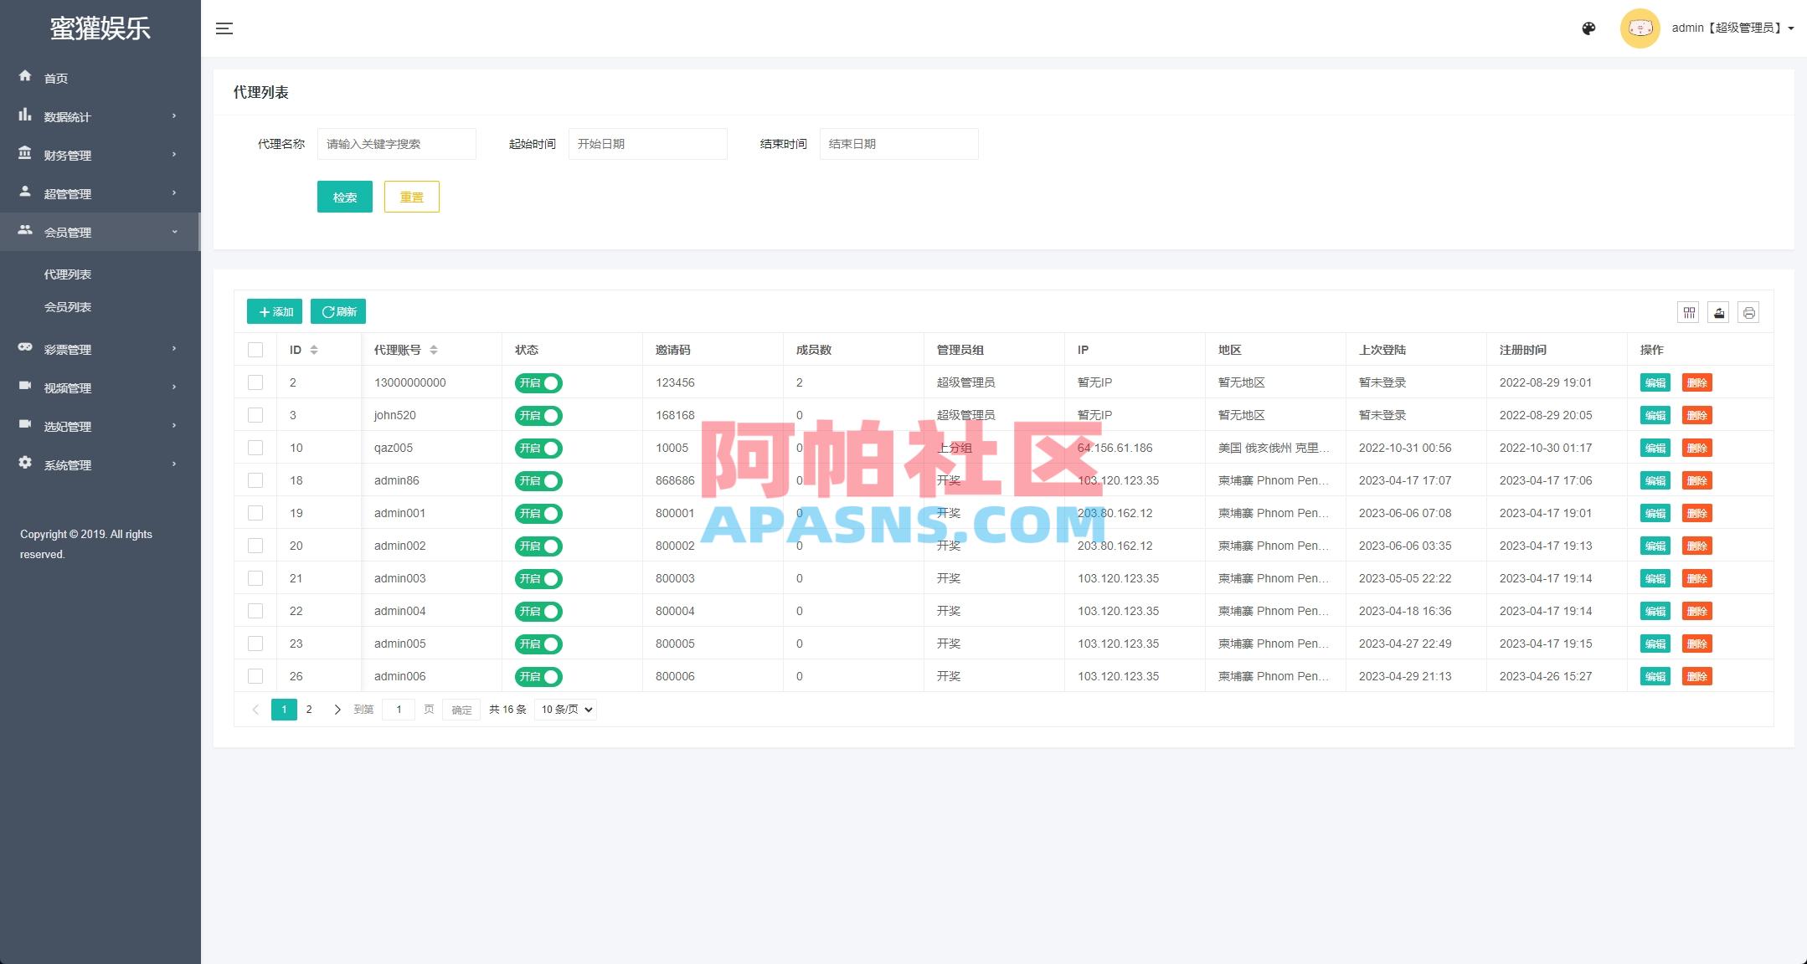Click the 添加 add button with plus icon
This screenshot has height=964, width=1807.
tap(274, 311)
